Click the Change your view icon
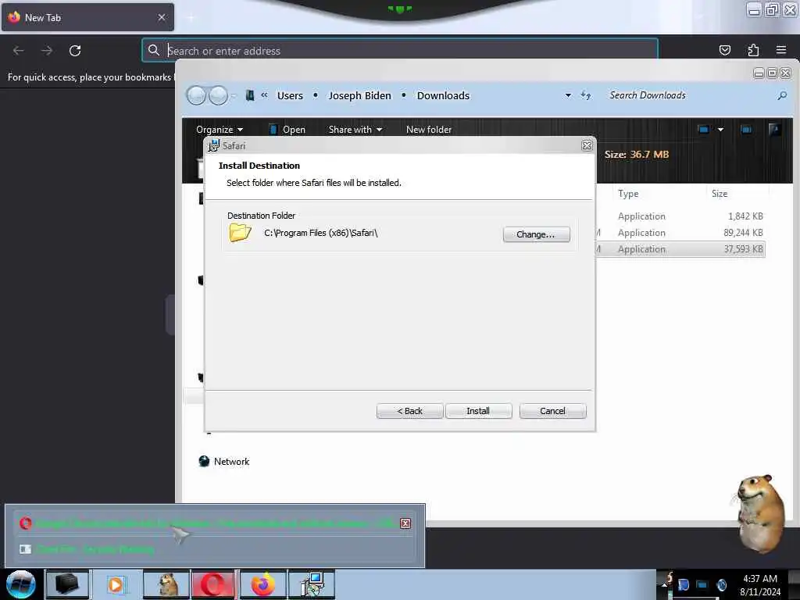Image resolution: width=800 pixels, height=600 pixels. coord(703,130)
